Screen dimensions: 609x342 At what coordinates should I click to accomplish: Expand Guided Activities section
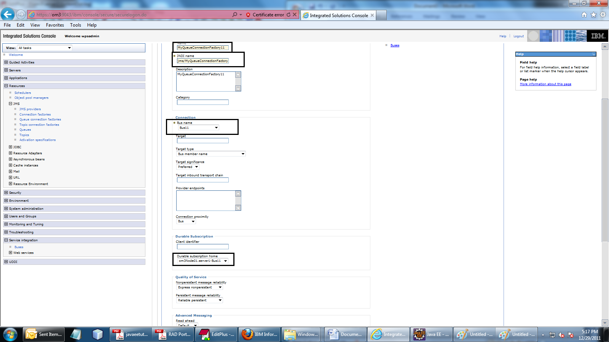[6, 62]
